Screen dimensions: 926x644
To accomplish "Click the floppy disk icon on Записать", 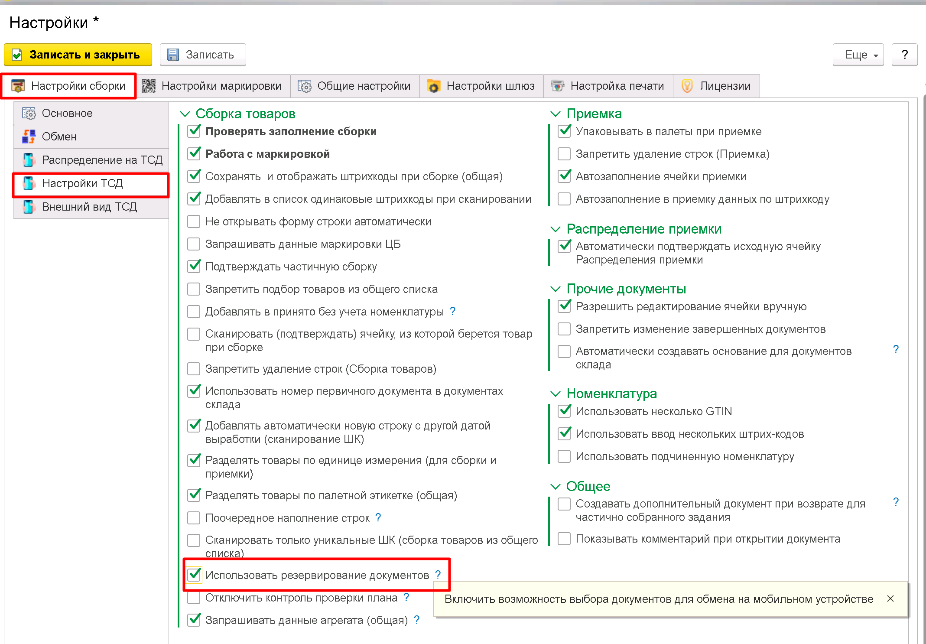I will [x=173, y=55].
